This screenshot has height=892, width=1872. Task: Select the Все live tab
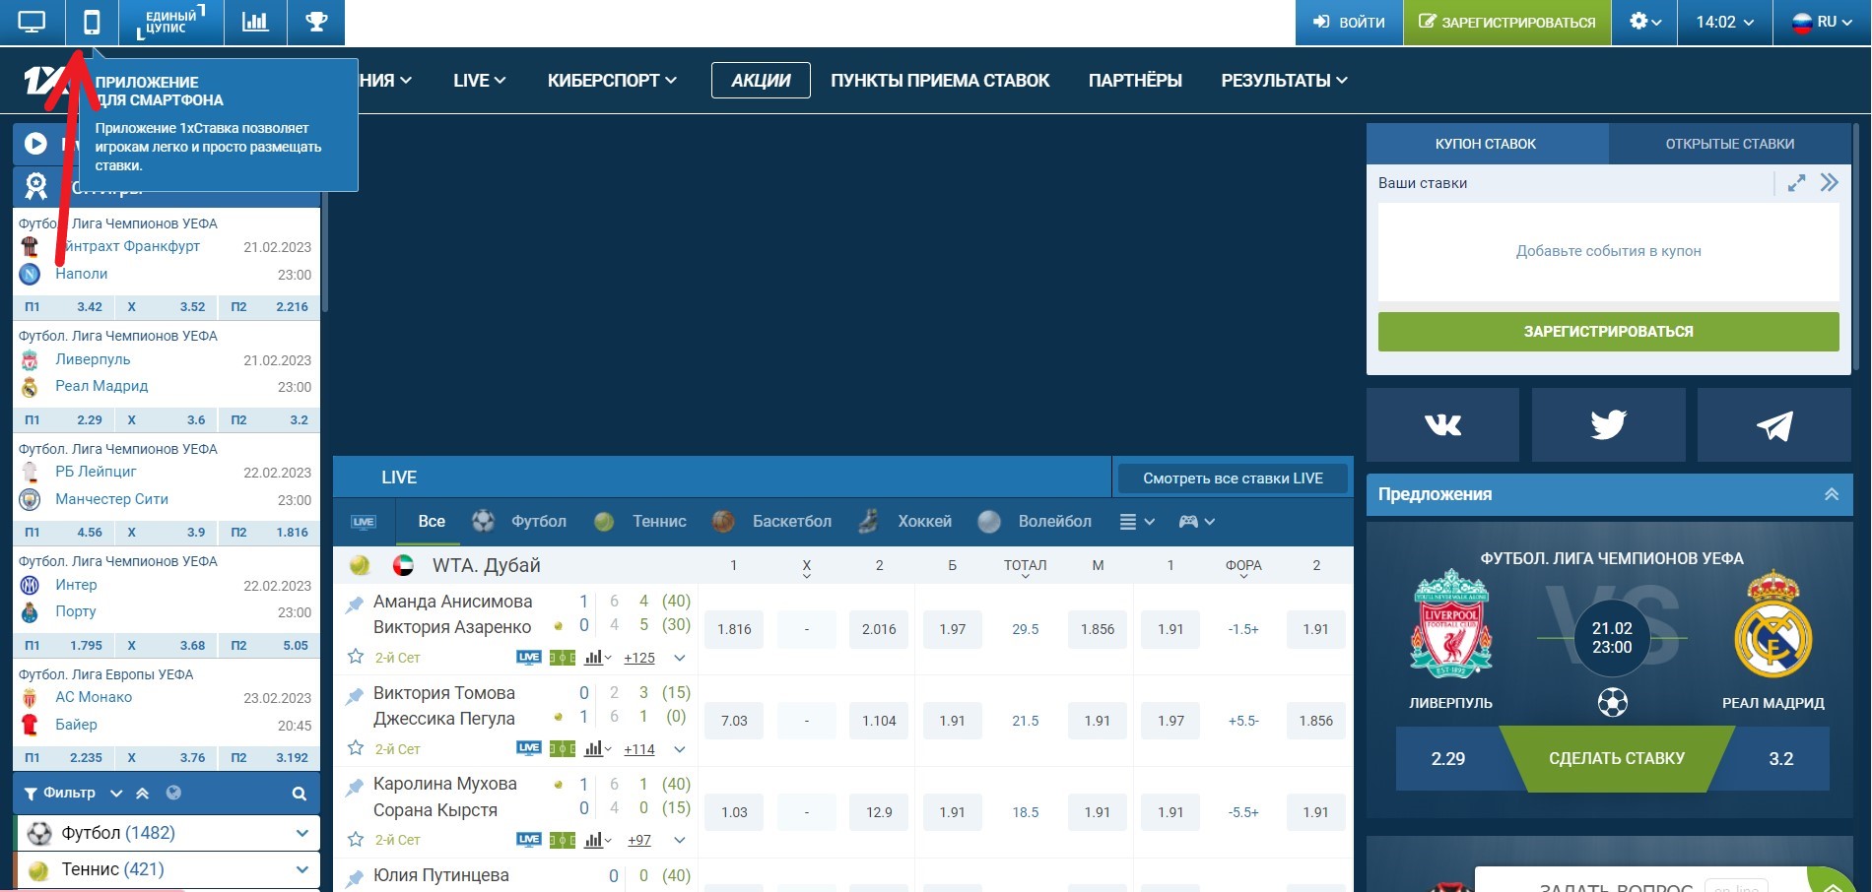(431, 522)
